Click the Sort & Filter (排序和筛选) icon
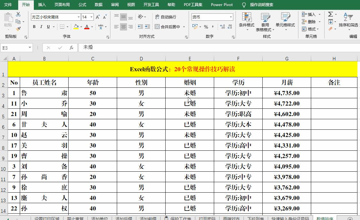Viewport: 360px width, 220px height. pos(348,17)
